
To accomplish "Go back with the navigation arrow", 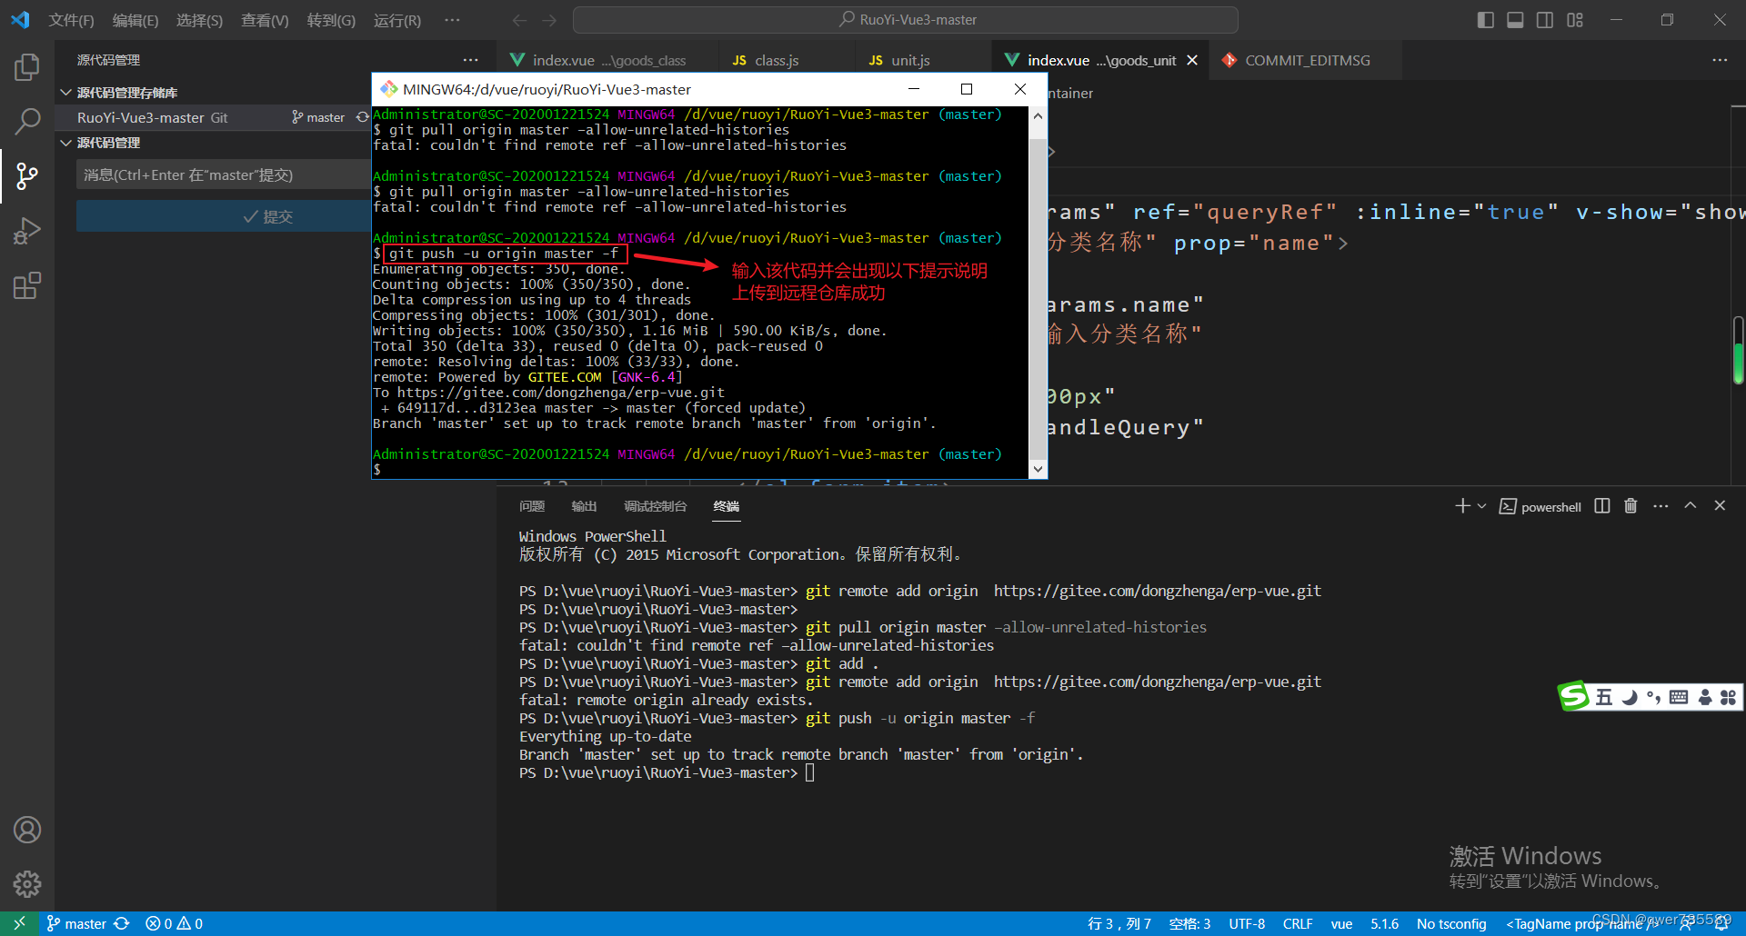I will click(519, 20).
